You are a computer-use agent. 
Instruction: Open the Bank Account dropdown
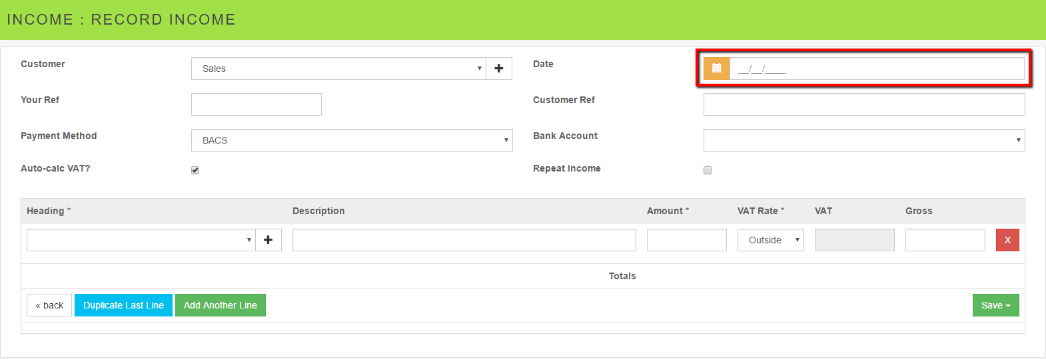(x=864, y=140)
